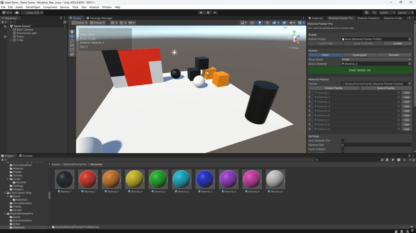Image resolution: width=416 pixels, height=233 pixels.
Task: Click Painter Profile object picker circle
Action: click(409, 39)
